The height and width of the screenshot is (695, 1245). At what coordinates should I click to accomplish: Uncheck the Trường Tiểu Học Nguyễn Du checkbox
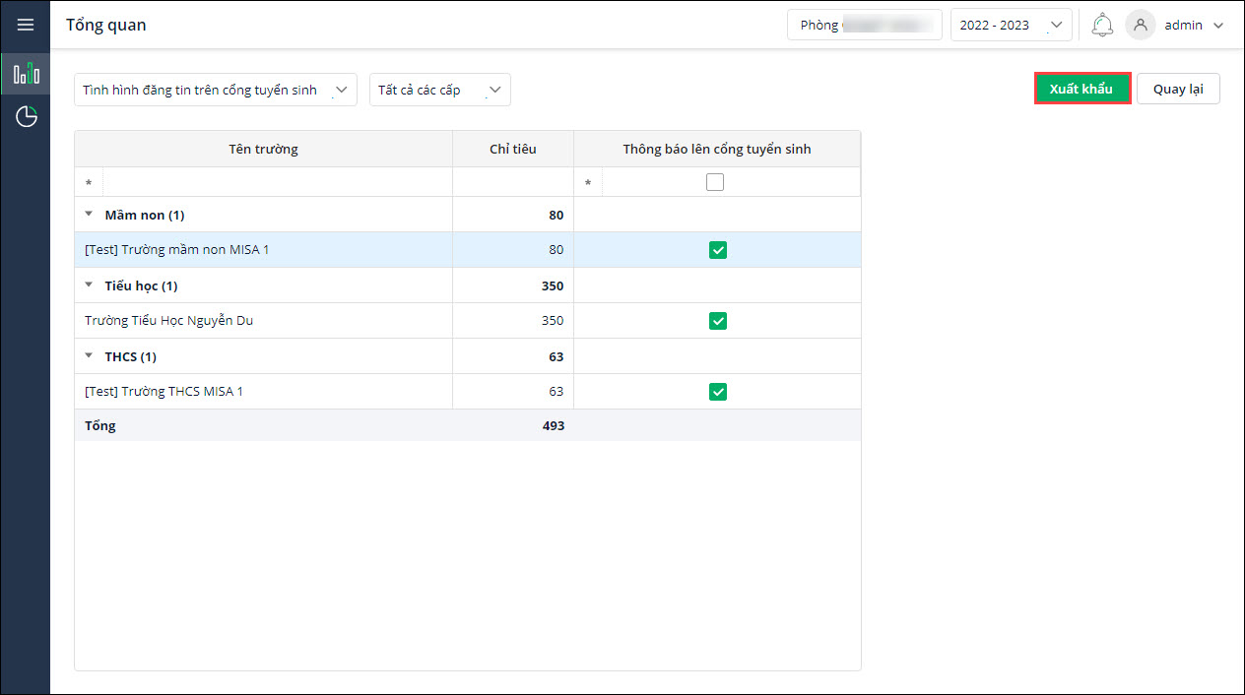click(718, 321)
